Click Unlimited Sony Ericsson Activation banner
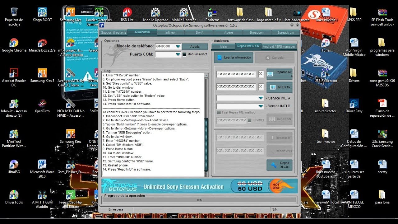 (199, 186)
